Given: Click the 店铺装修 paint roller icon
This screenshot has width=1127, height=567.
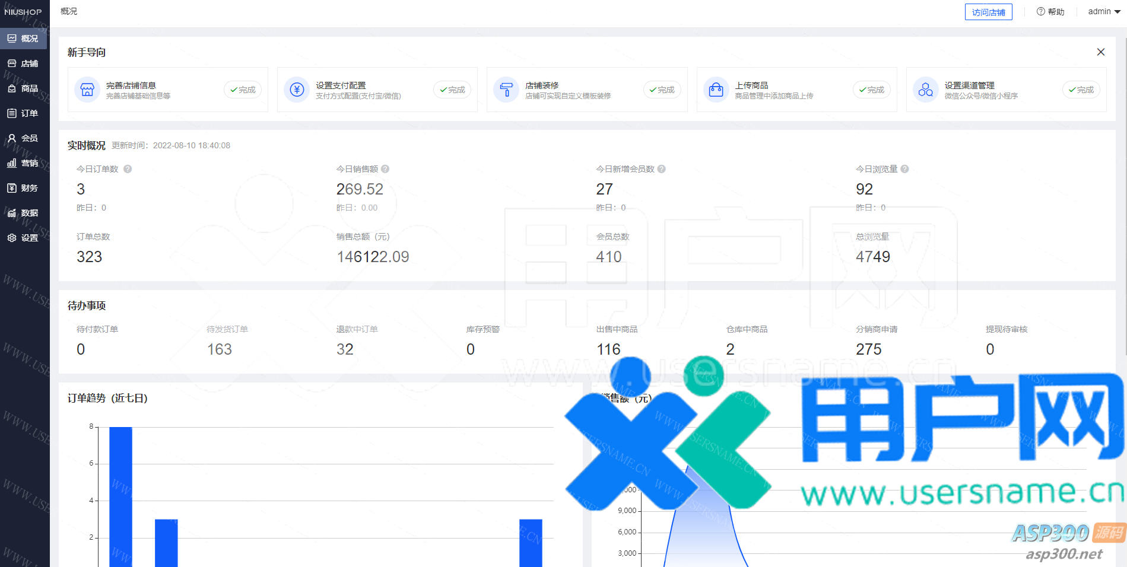Looking at the screenshot, I should 506,90.
